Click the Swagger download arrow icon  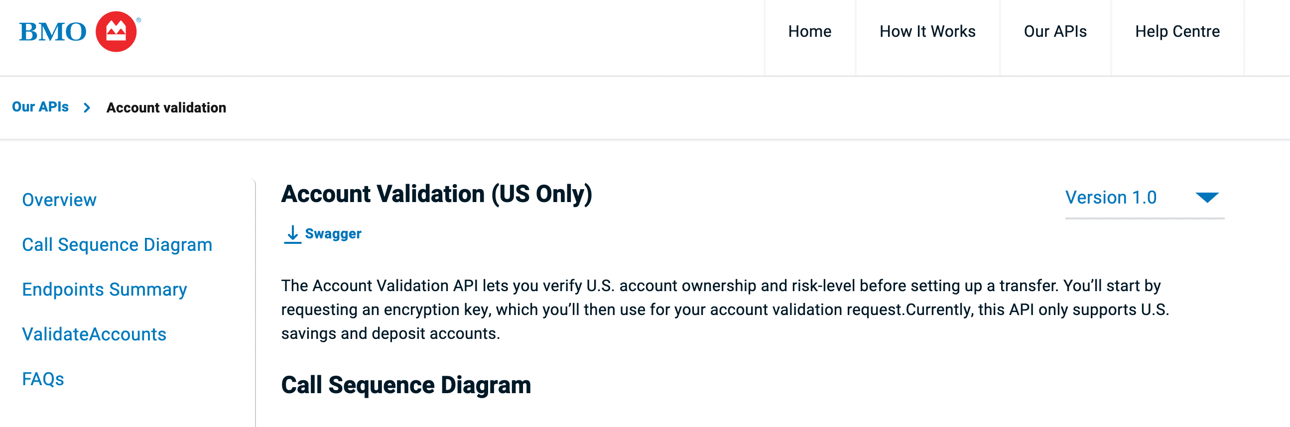pos(292,234)
